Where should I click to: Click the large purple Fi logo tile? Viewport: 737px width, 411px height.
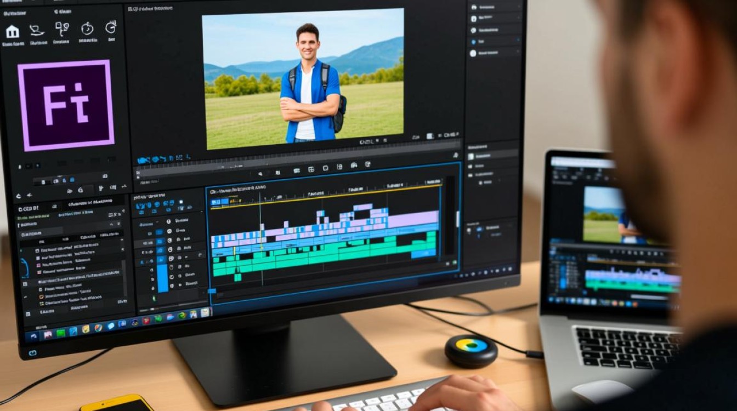pyautogui.click(x=65, y=105)
